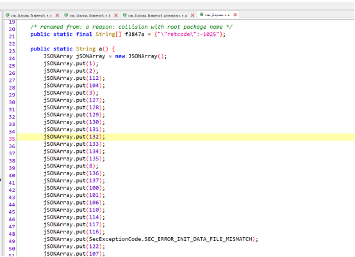355x257 pixels.
Task: Click the jSONArray.put(128) line
Action: 74,107
